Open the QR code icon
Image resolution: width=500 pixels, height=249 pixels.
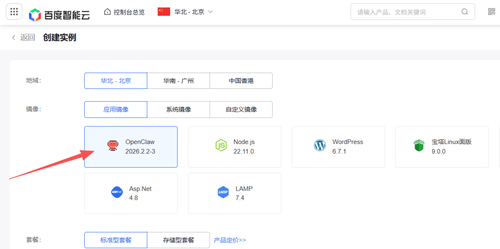(491, 12)
